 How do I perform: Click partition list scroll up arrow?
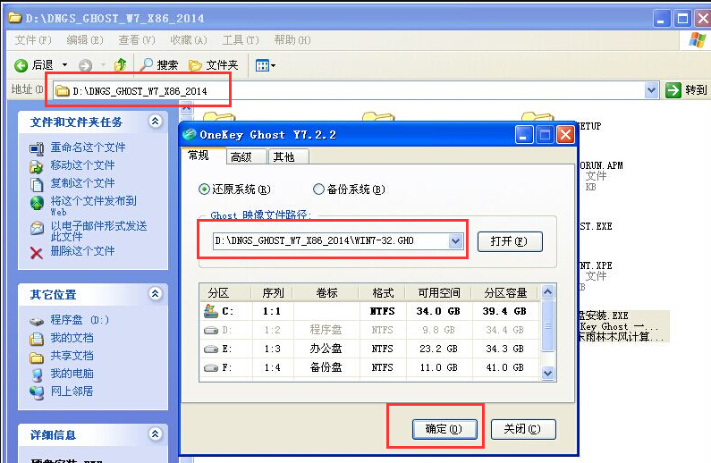[x=547, y=292]
